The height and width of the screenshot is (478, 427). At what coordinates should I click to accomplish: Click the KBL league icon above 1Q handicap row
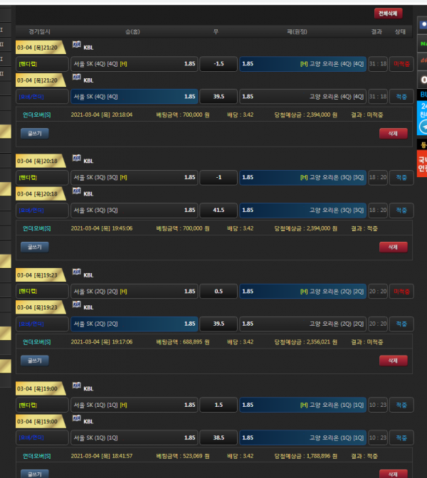76,388
